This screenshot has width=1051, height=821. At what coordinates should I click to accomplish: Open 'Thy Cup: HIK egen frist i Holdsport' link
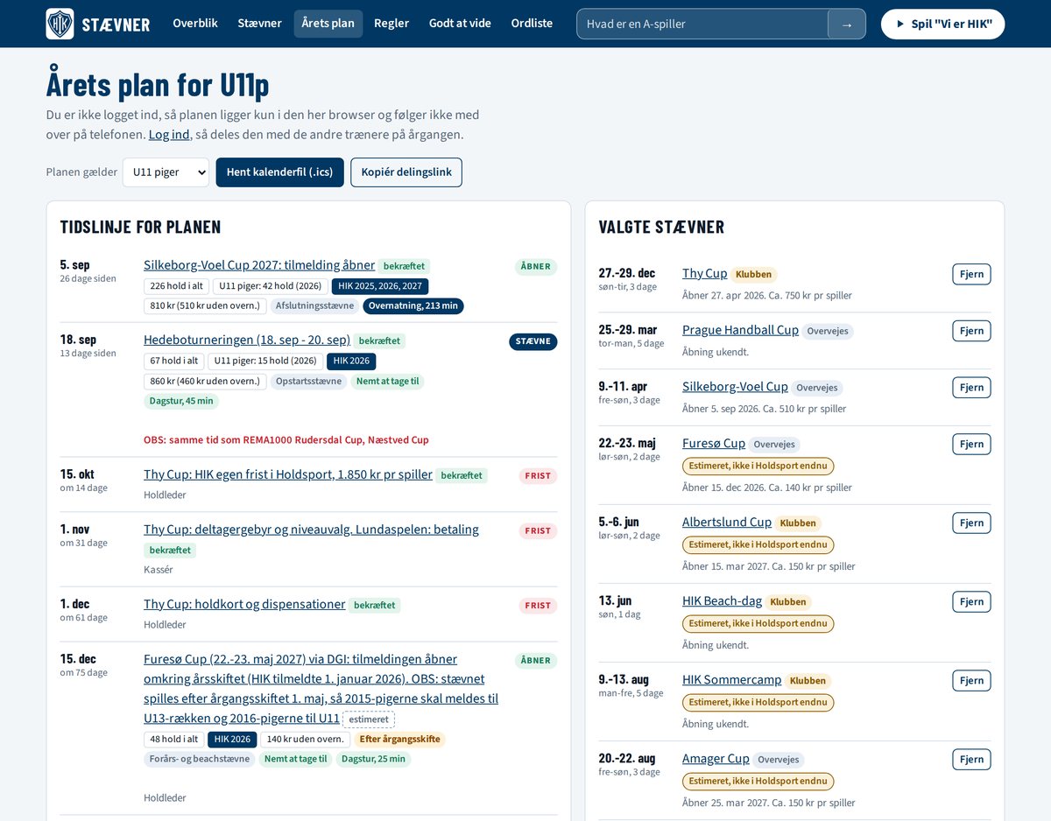coord(288,474)
